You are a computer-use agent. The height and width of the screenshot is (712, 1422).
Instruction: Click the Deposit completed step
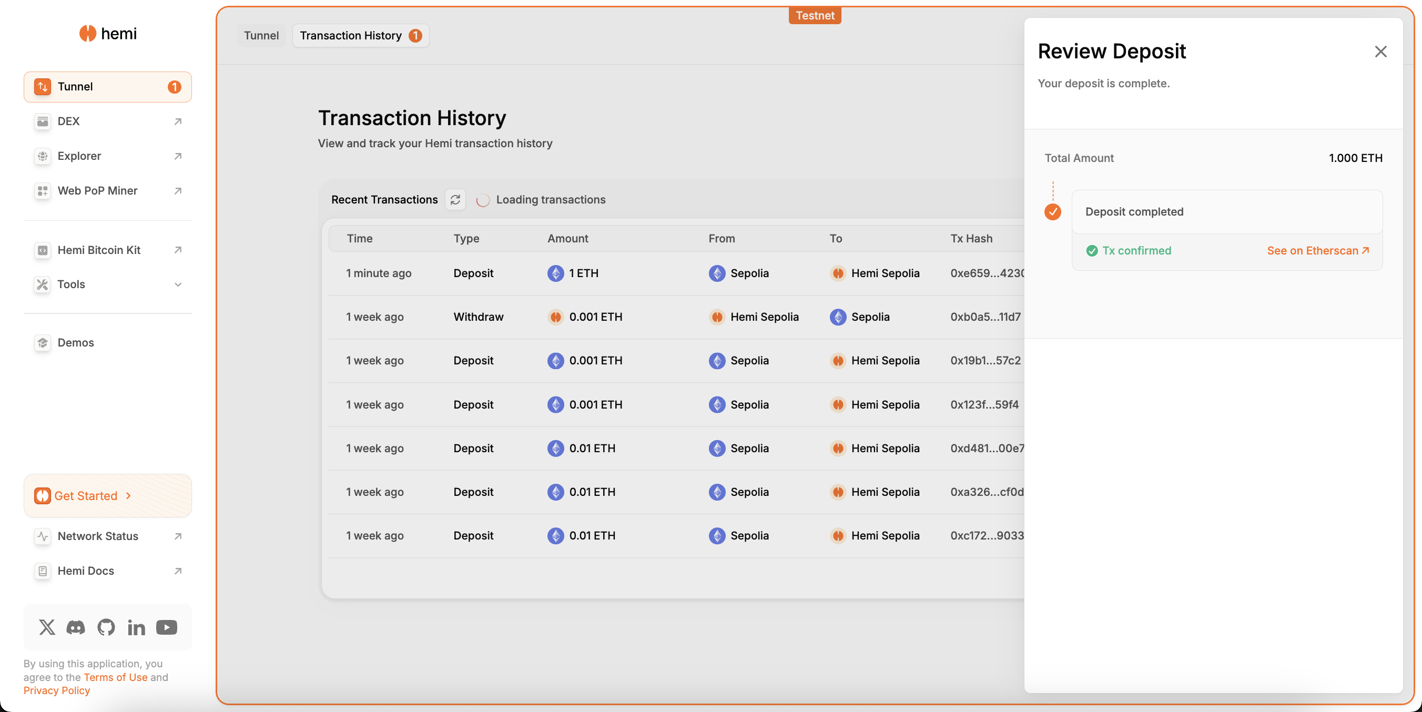pos(1226,212)
